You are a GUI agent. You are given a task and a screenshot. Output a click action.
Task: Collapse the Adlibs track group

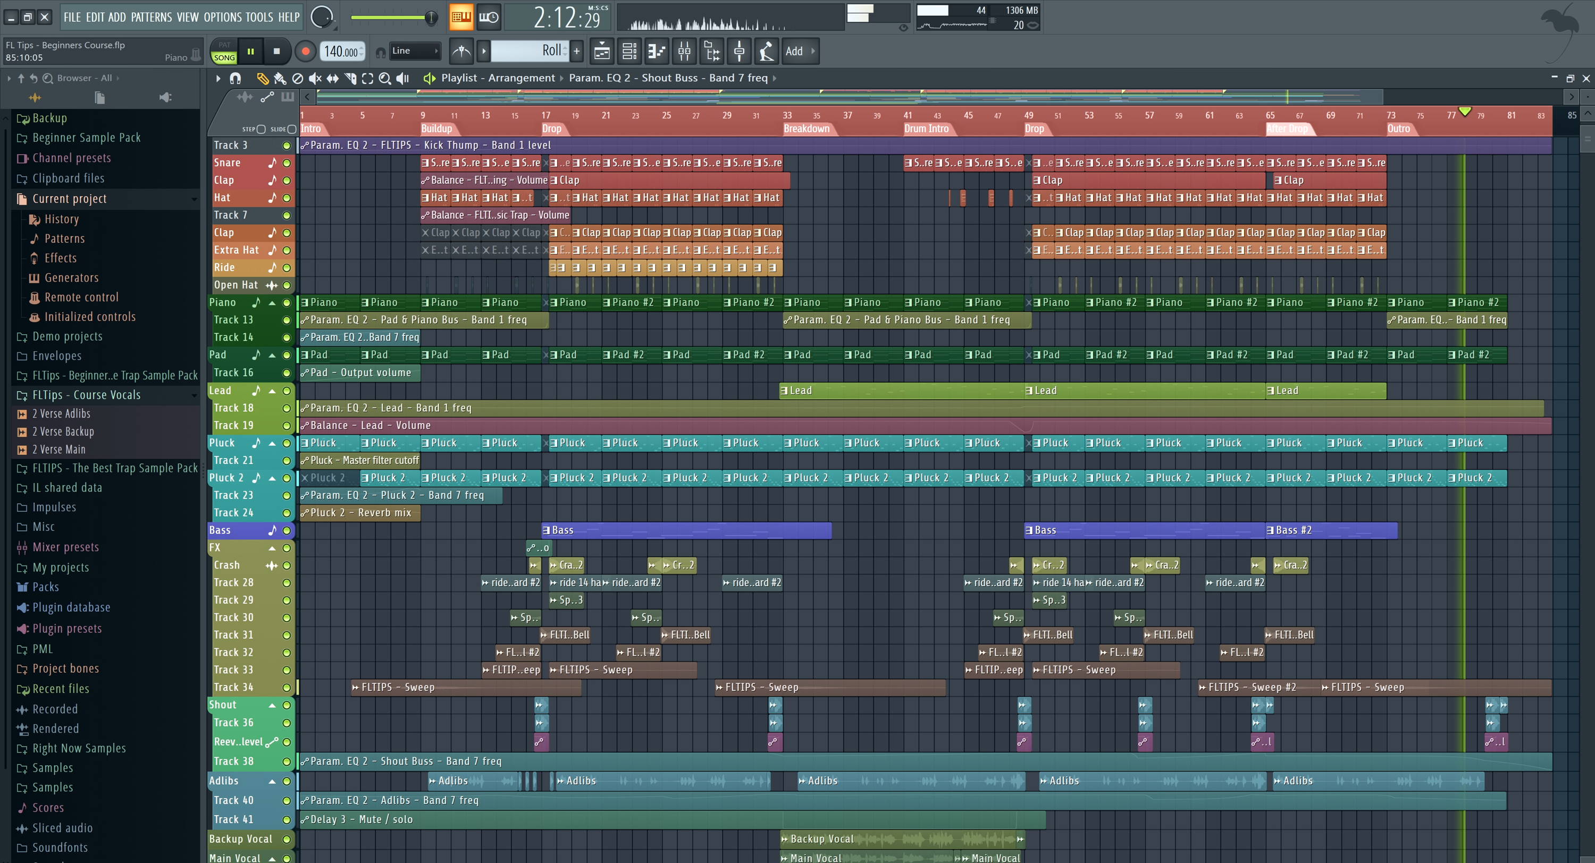(x=272, y=781)
